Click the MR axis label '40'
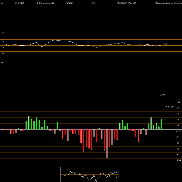Image resolution: width=182 pixels, height=182 pixels. pyautogui.click(x=178, y=120)
